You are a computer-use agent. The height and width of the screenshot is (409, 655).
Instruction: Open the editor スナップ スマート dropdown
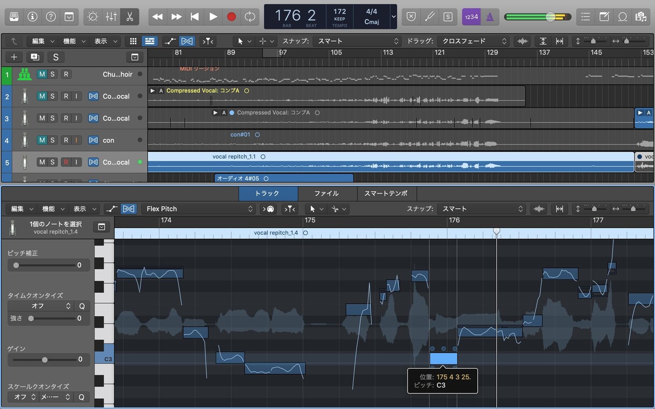tap(481, 209)
